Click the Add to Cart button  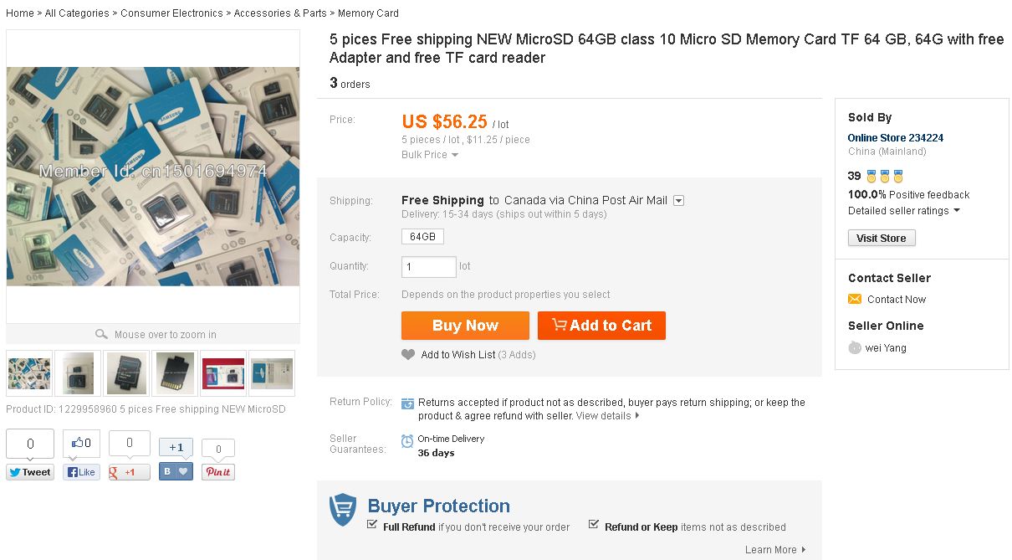[601, 326]
